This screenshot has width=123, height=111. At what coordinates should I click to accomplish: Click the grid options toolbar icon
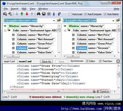coord(49,14)
